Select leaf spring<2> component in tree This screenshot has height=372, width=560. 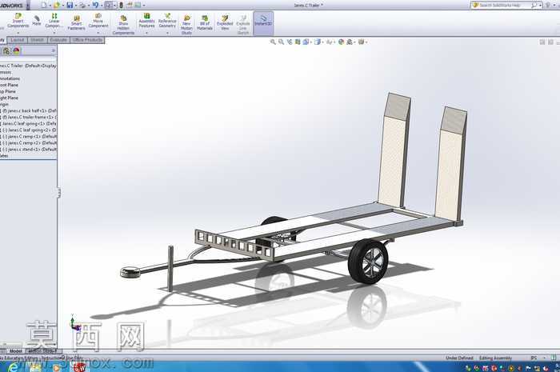click(29, 130)
